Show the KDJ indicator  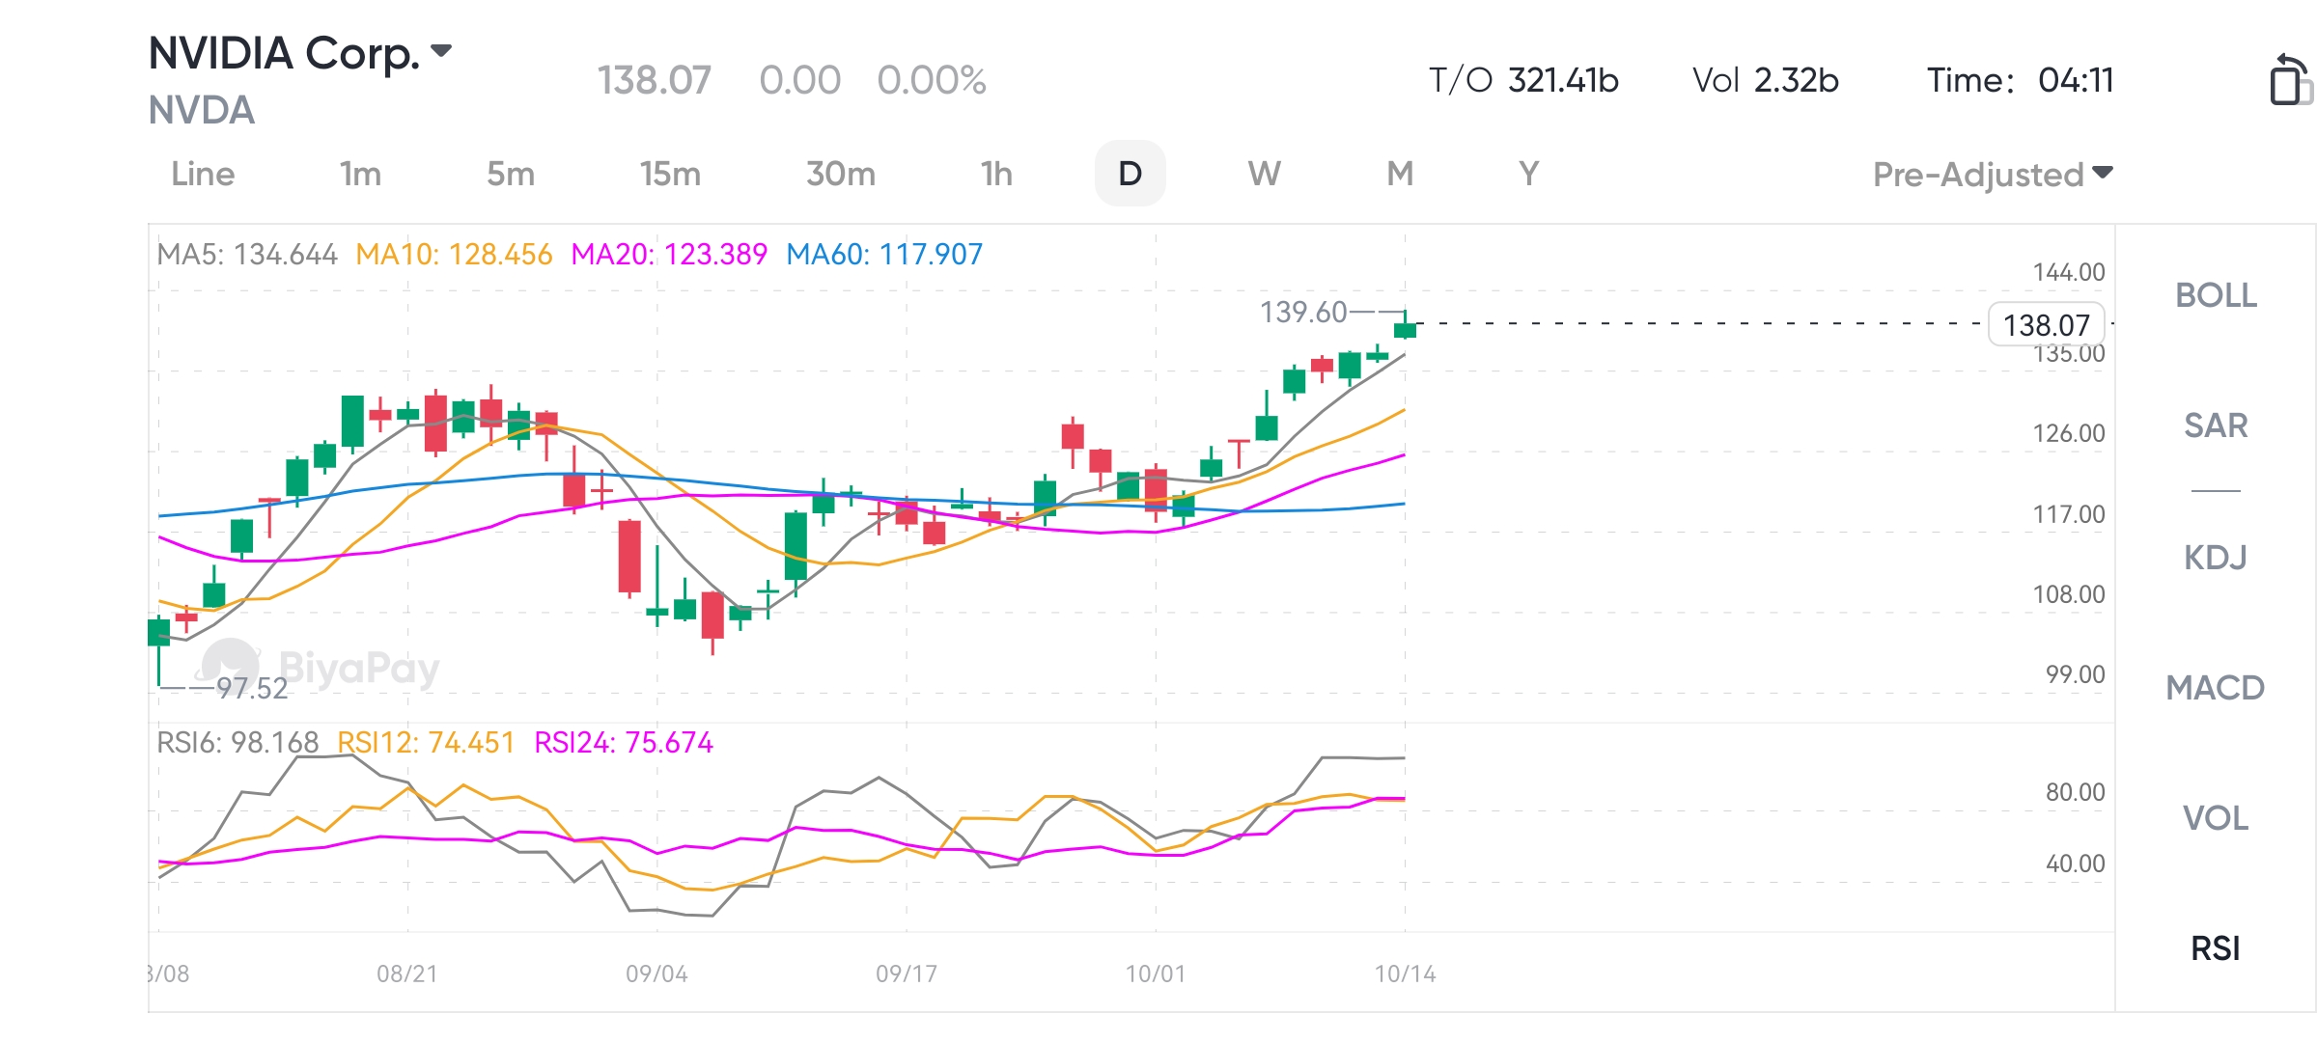click(x=2216, y=558)
